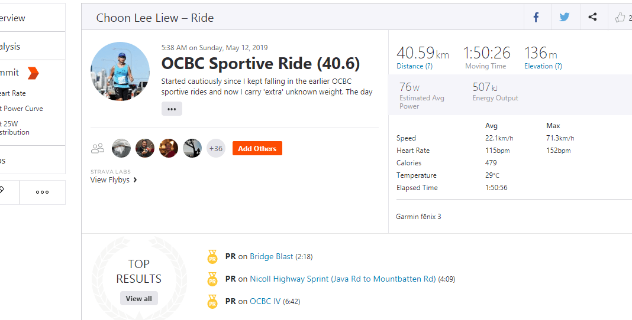Click the Add Others button
Viewport: 632px width, 320px height.
(x=257, y=148)
